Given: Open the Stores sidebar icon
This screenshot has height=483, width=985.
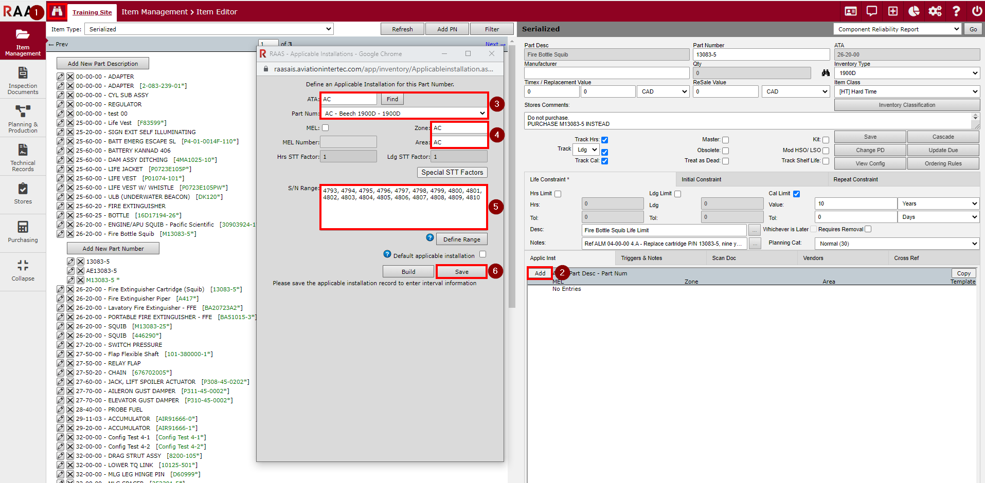Looking at the screenshot, I should point(23,194).
